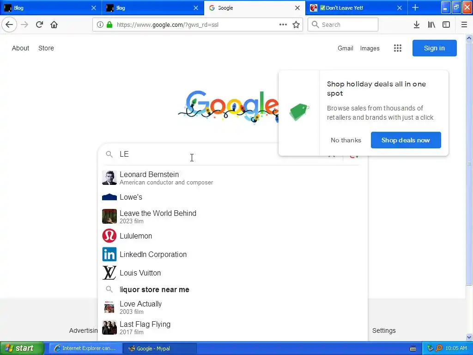Bookmark this page with the star icon
This screenshot has width=473, height=355.
point(296,24)
